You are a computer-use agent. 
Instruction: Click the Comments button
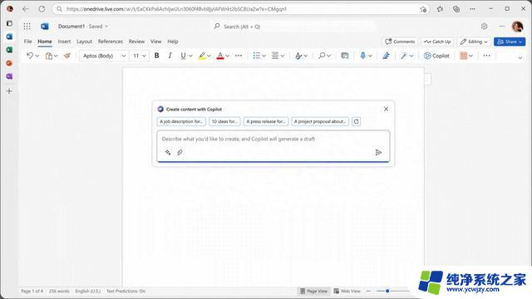click(400, 42)
